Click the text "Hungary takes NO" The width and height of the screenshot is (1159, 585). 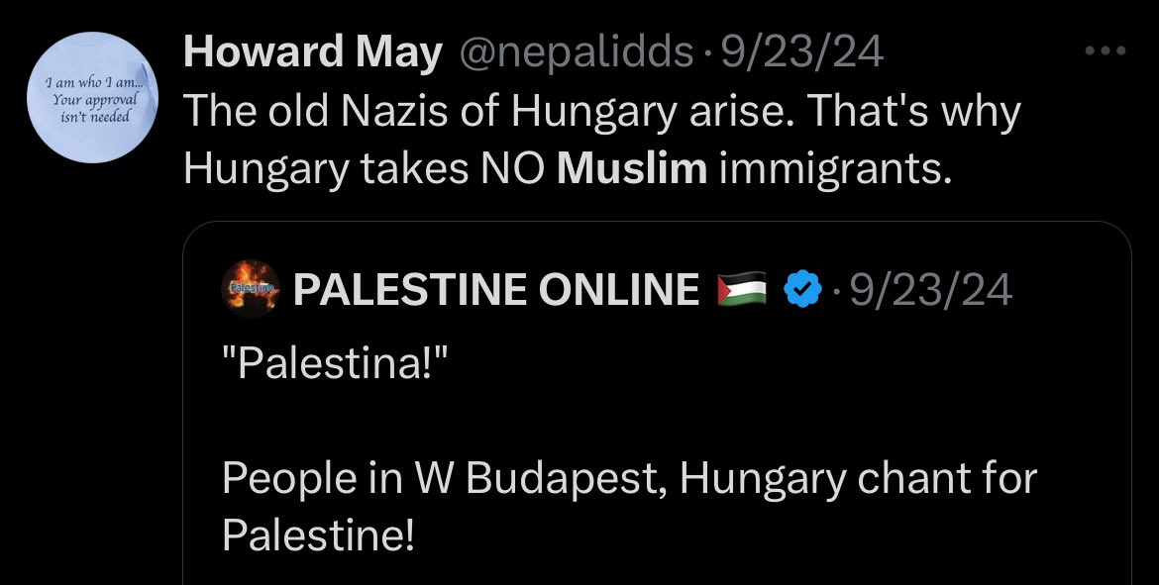coord(365,170)
